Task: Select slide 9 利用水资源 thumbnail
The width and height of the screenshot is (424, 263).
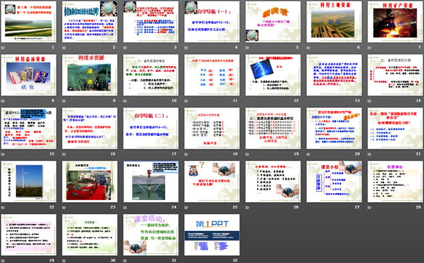Action: click(90, 75)
